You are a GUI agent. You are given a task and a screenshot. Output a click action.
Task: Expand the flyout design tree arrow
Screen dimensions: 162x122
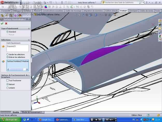pos(32,14)
